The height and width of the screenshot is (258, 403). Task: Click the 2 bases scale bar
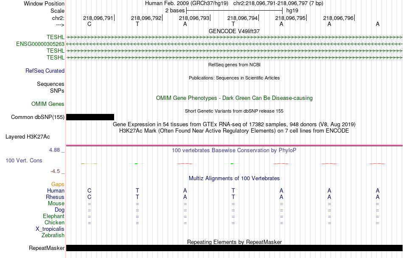coord(235,11)
